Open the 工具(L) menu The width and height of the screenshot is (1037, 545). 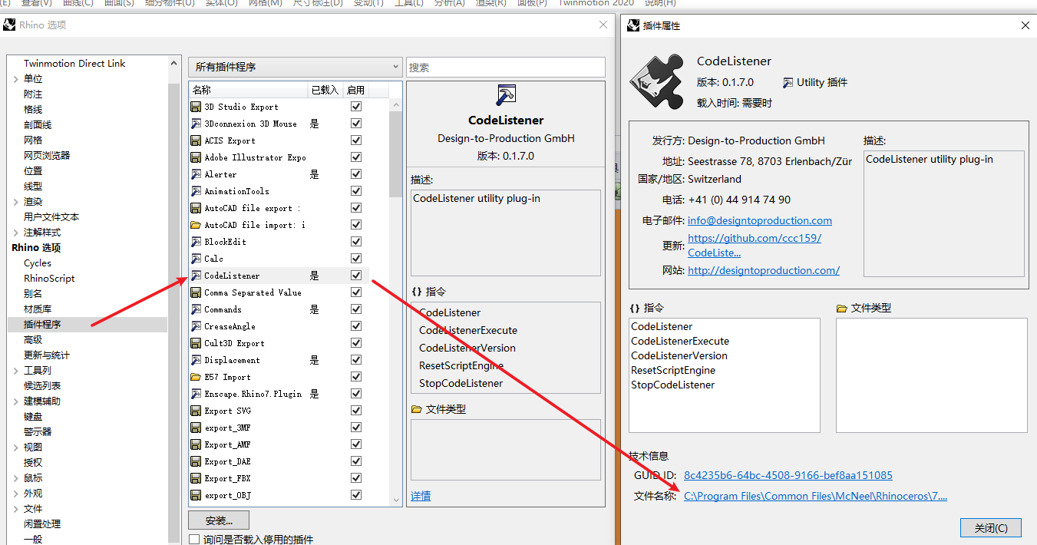coord(408,4)
